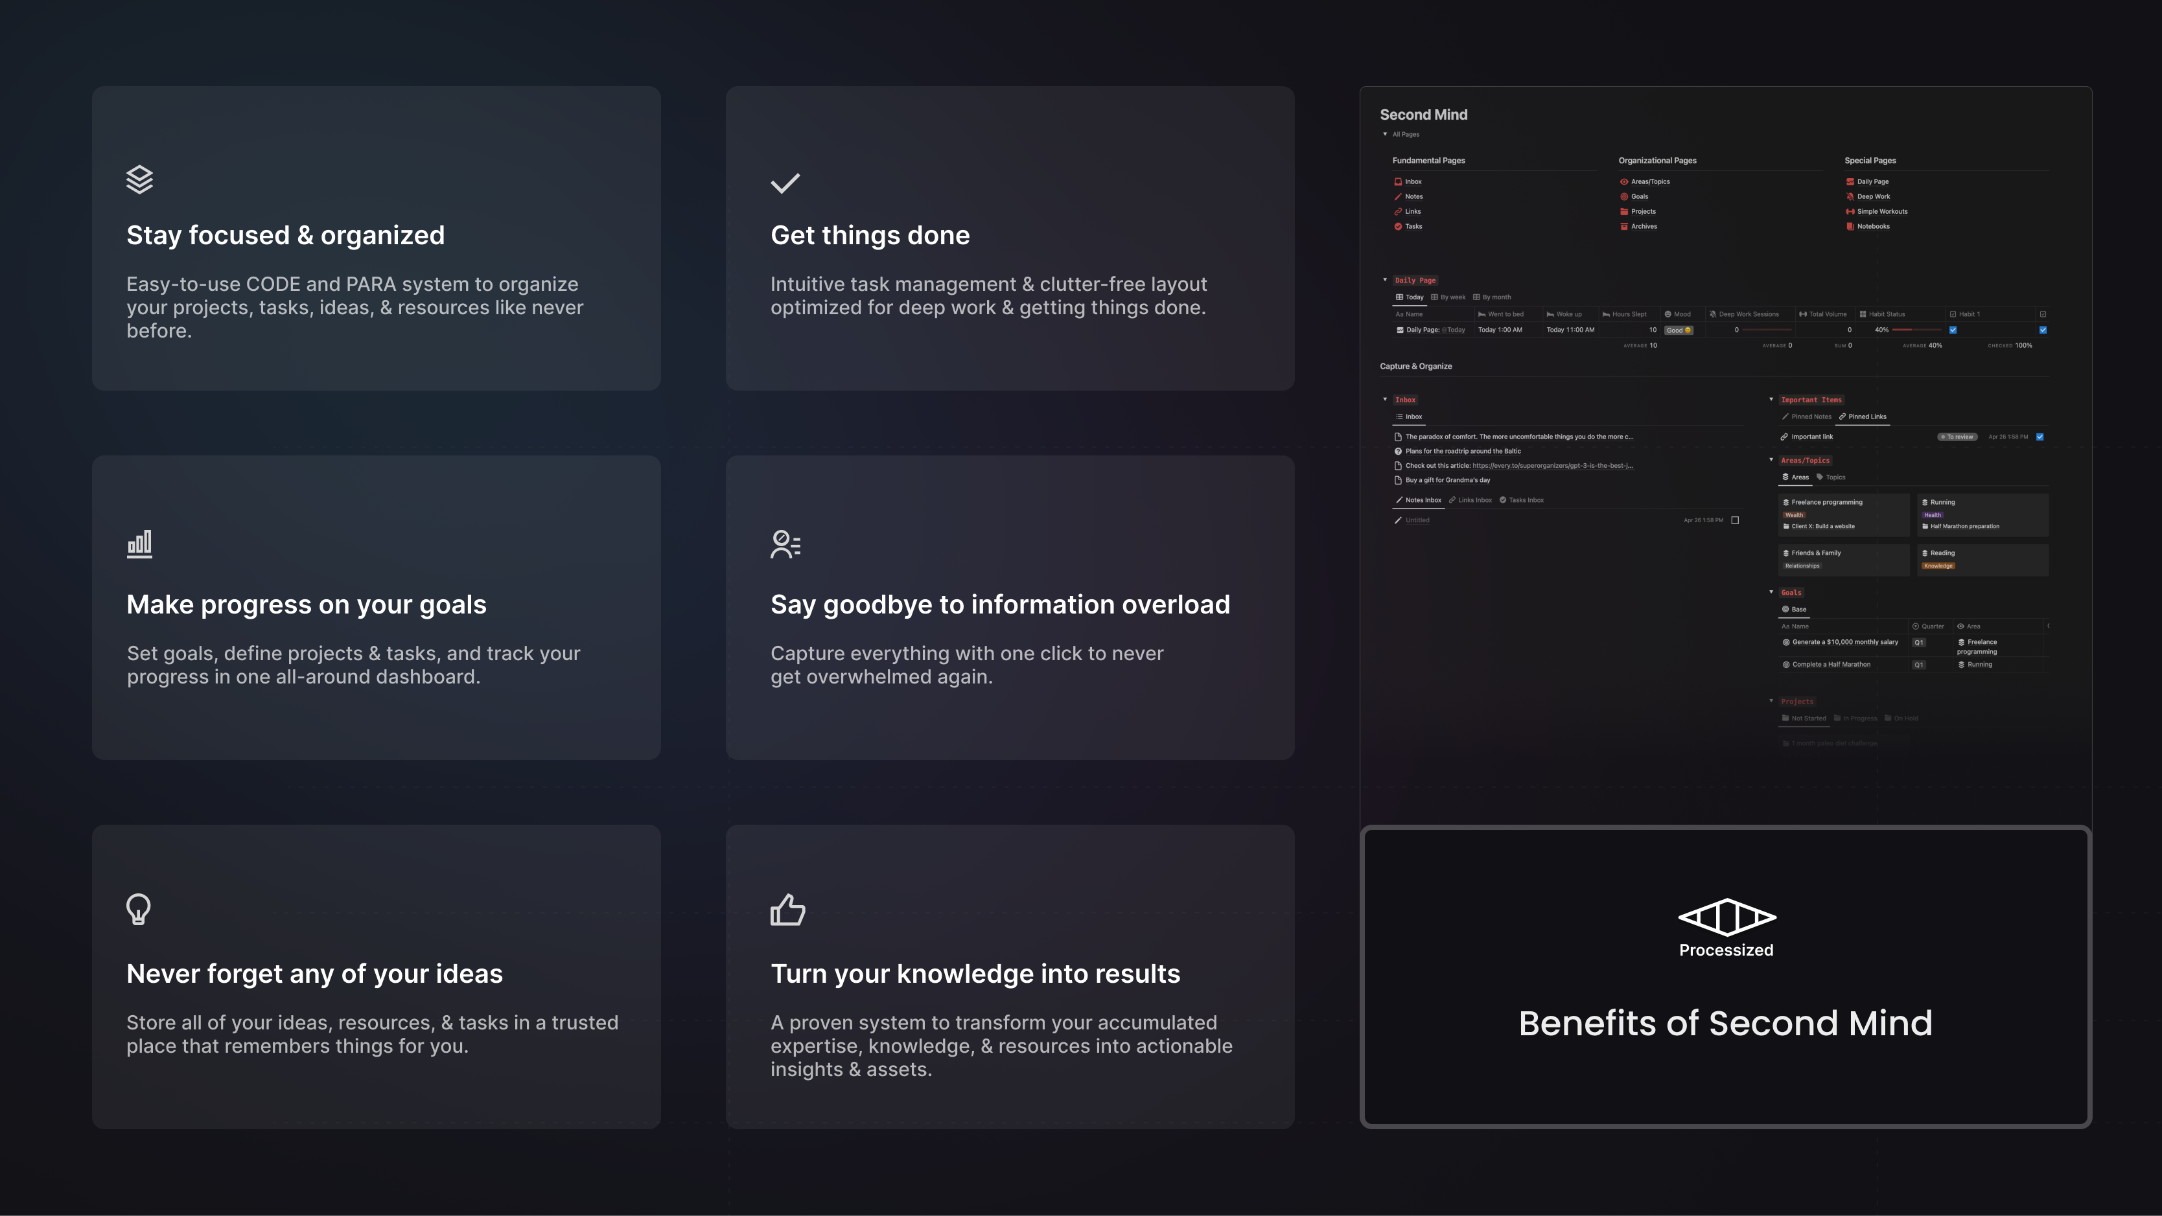The width and height of the screenshot is (2162, 1216).
Task: Click the link icon beside Important link
Action: [1784, 437]
